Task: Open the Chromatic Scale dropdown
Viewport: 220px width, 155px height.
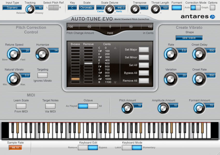Action: (86, 8)
